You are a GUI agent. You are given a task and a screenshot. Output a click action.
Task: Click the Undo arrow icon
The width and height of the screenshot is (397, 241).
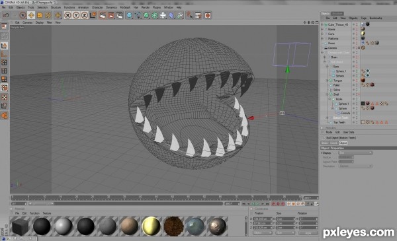click(x=6, y=15)
